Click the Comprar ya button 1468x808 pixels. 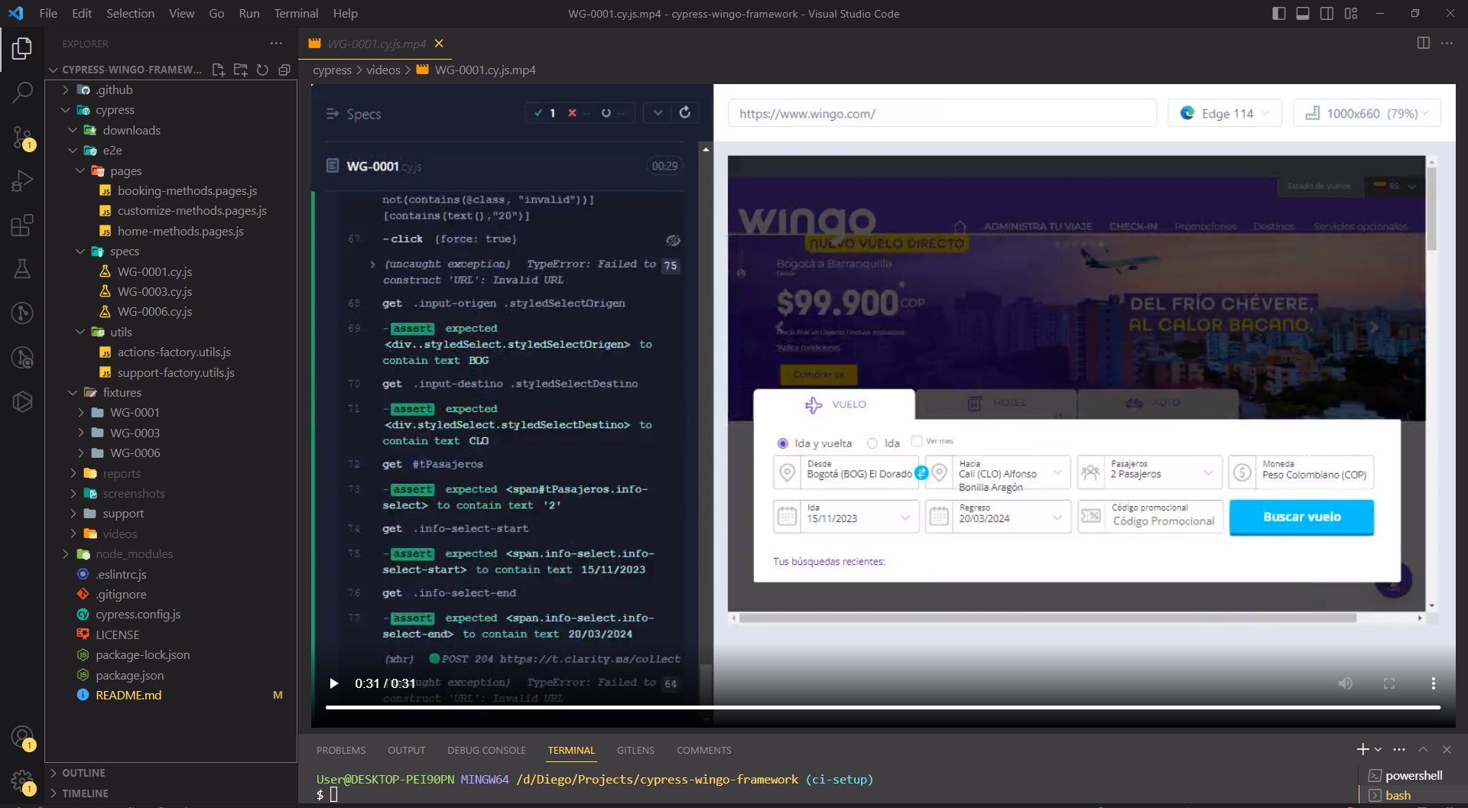pyautogui.click(x=820, y=375)
